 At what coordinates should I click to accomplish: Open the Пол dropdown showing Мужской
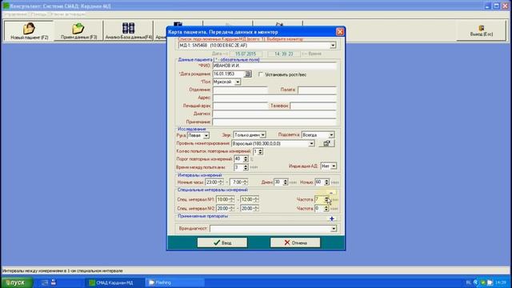click(238, 82)
